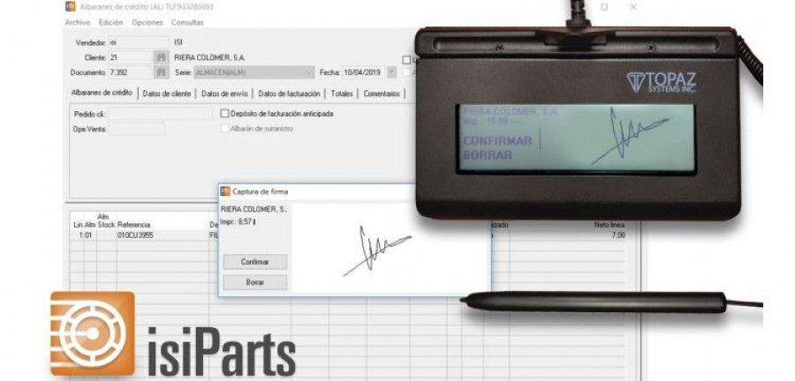Viewport: 795px width, 381px height.
Task: Switch to Datos de cliente tab
Action: click(x=167, y=93)
